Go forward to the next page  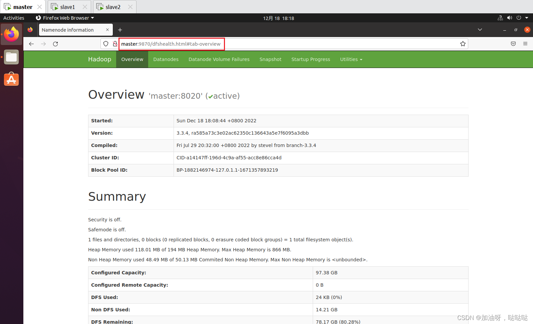click(43, 44)
